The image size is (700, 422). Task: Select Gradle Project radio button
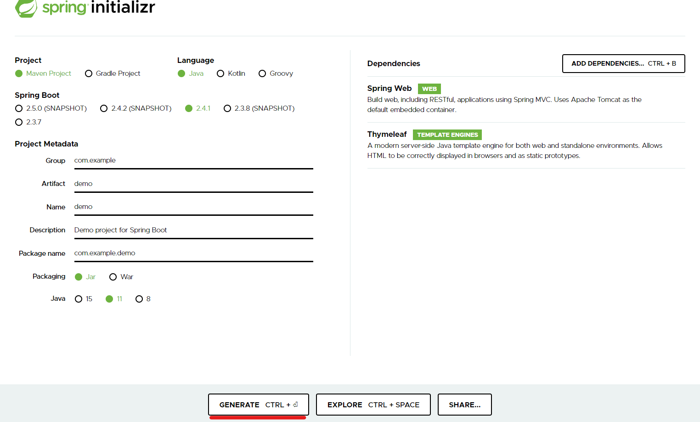tap(113, 73)
